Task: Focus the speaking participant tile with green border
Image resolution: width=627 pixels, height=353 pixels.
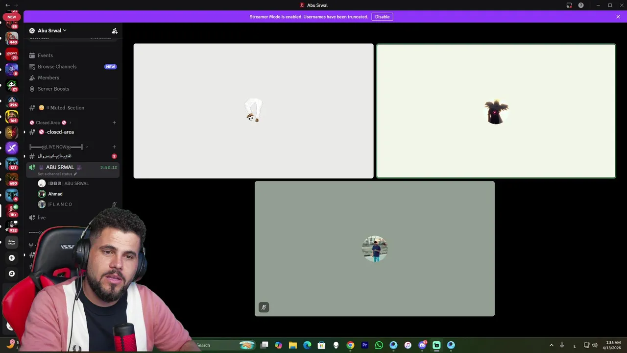Action: tap(496, 111)
